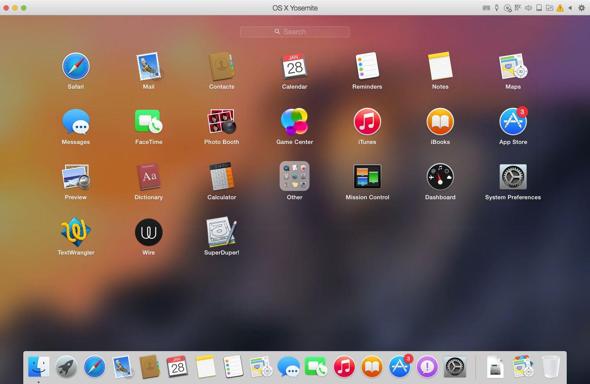Launch Reminders from the Launchpad grid

[367, 67]
